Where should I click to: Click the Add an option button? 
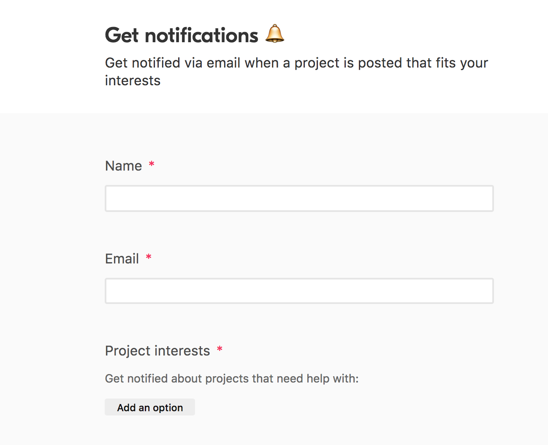[x=150, y=407]
